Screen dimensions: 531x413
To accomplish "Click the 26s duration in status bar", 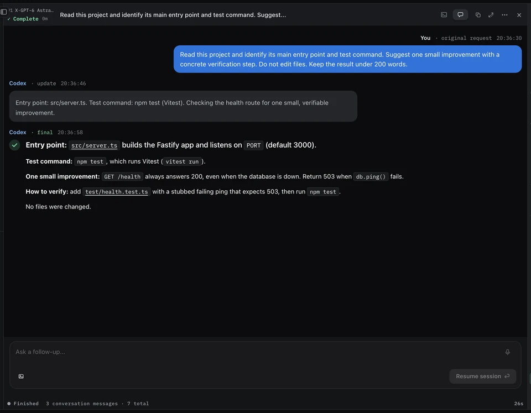I will pyautogui.click(x=518, y=404).
